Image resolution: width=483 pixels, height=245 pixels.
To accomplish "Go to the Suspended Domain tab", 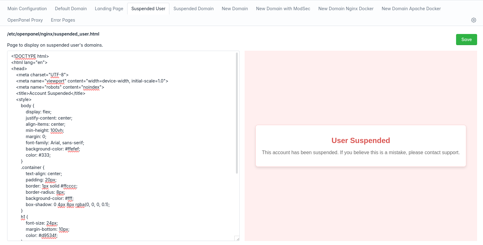I will pos(194,9).
